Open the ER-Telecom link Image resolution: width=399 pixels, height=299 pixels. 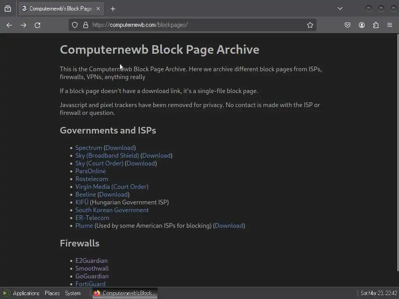pos(92,218)
